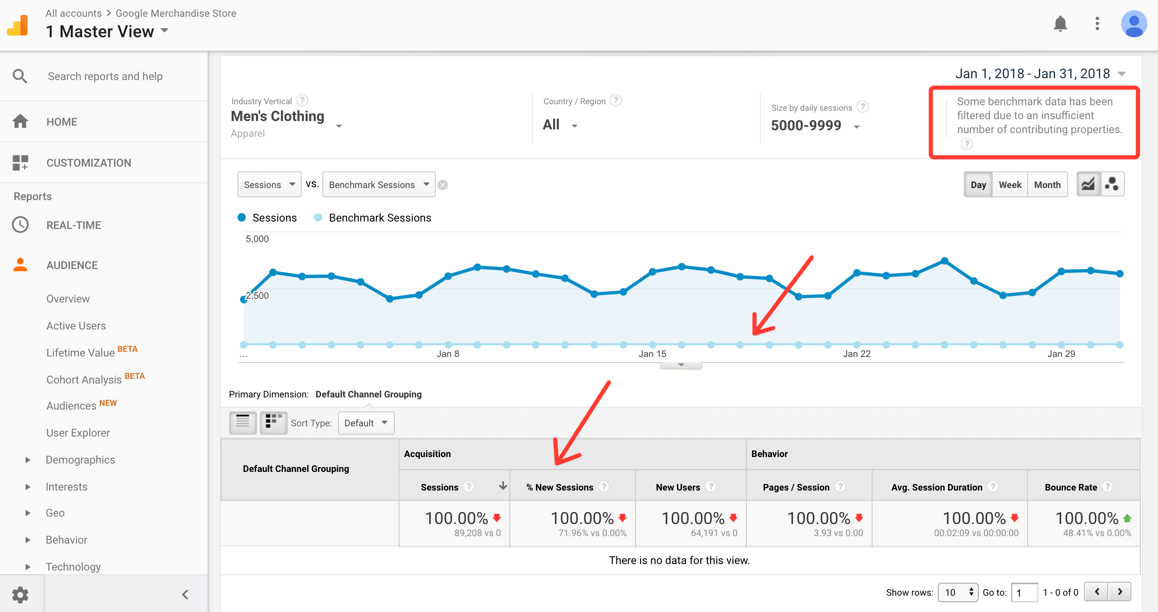The height and width of the screenshot is (612, 1158).
Task: Click Default Channel Grouping primary dimension
Action: [x=368, y=394]
